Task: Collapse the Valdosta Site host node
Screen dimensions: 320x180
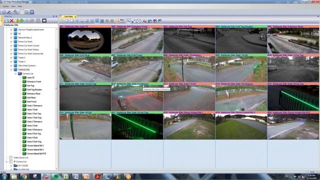Action: (x=11, y=69)
